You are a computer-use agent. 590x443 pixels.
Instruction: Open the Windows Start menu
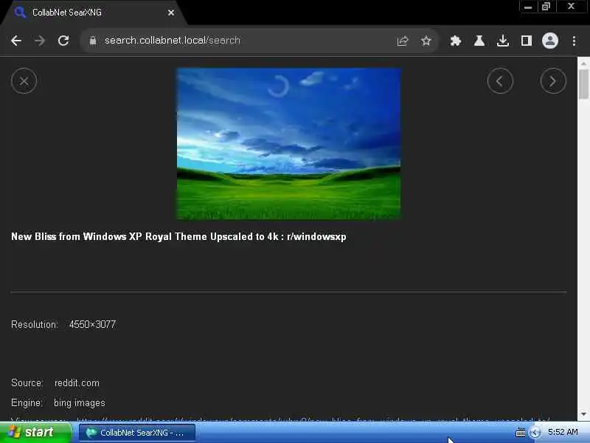[x=35, y=432]
